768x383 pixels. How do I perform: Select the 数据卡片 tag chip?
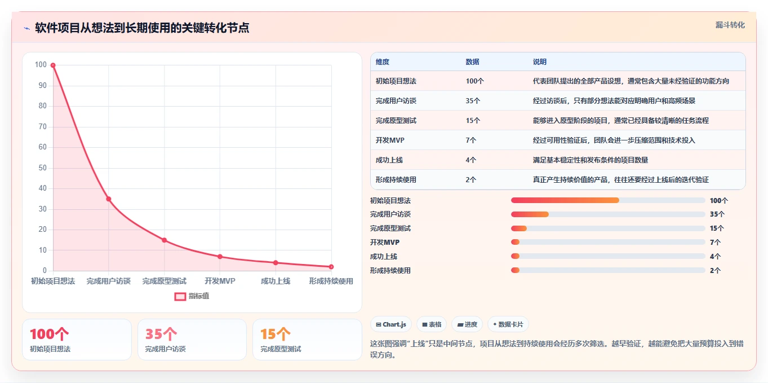click(508, 324)
